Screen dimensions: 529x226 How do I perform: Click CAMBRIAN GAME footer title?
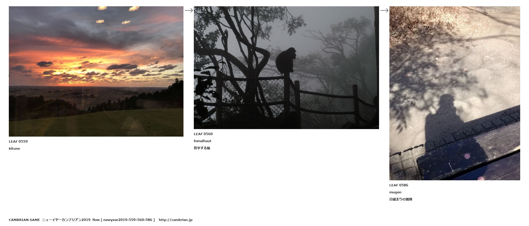click(24, 220)
